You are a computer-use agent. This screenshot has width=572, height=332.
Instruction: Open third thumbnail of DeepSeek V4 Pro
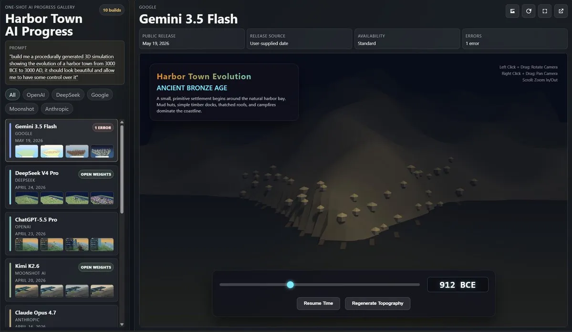pyautogui.click(x=77, y=198)
